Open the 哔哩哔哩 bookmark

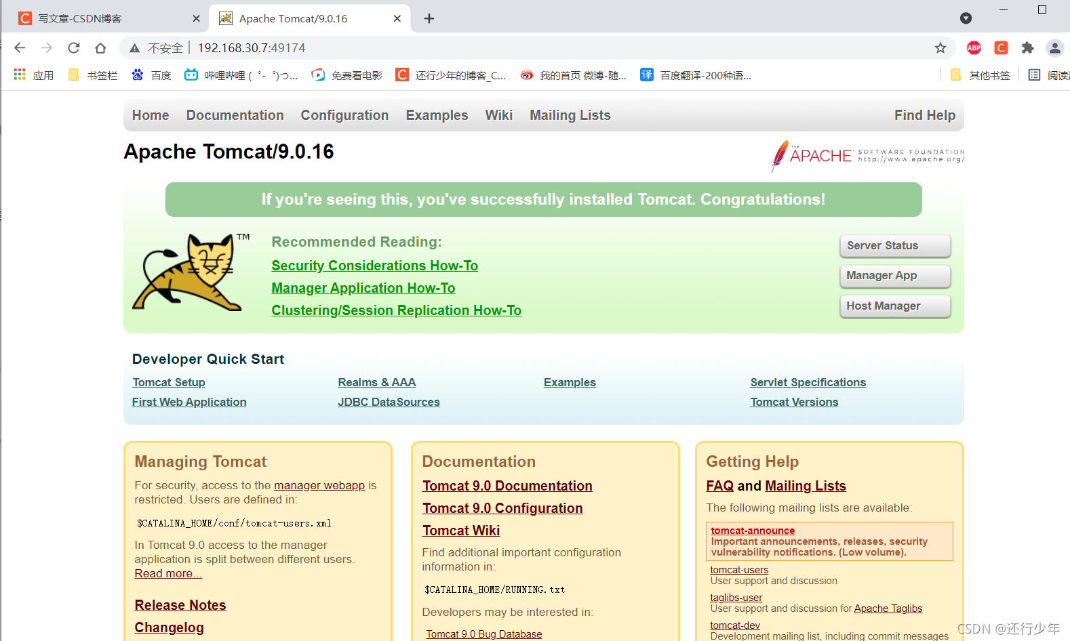(x=241, y=75)
